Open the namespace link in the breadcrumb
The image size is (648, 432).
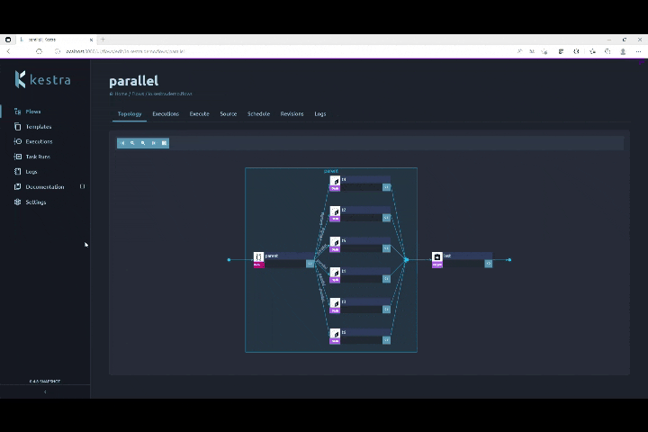pos(170,94)
